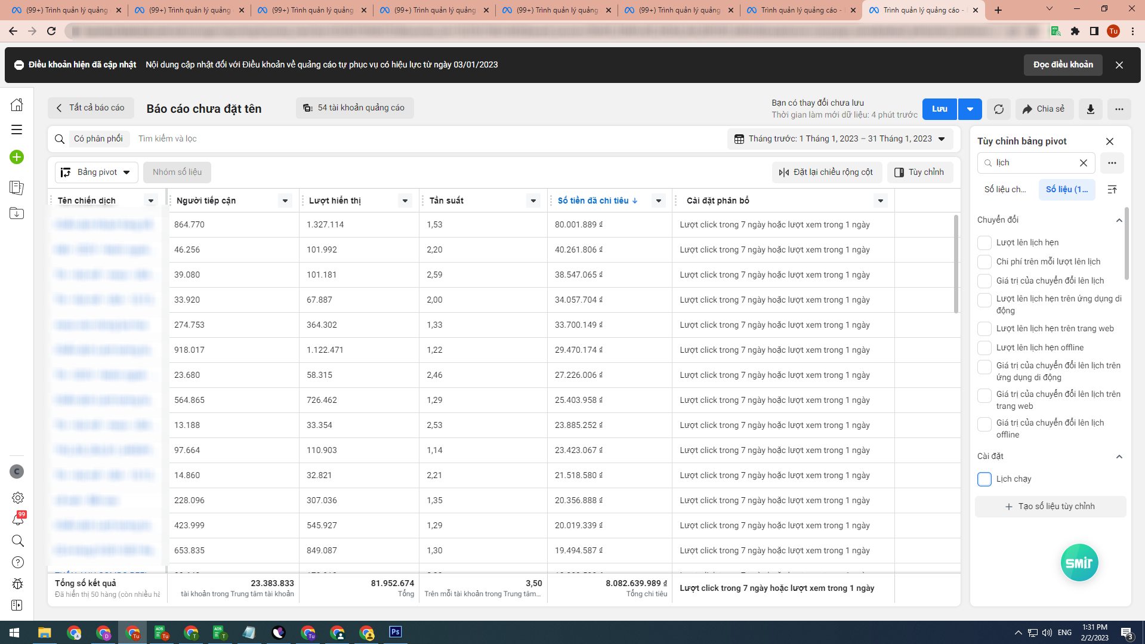Open the Lưu button dropdown arrow
This screenshot has width=1145, height=644.
[x=970, y=109]
